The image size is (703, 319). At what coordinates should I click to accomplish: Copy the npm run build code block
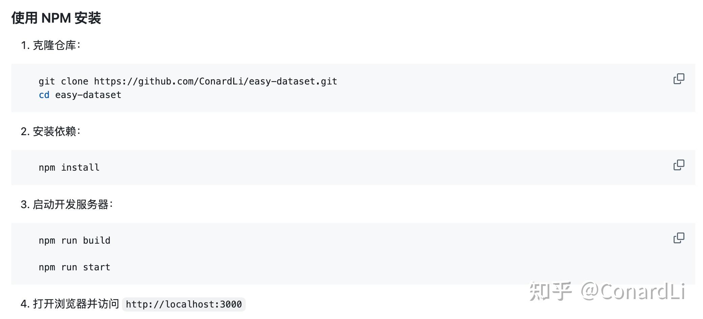[679, 238]
